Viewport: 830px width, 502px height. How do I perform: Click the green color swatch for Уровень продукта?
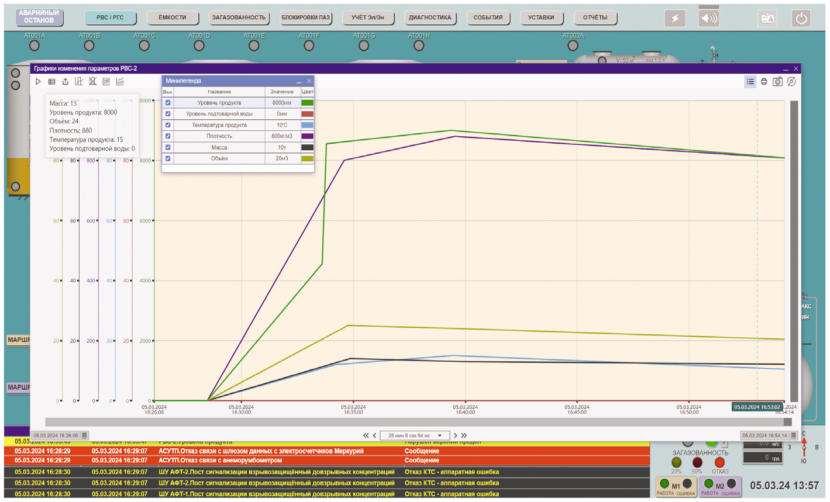pos(307,103)
